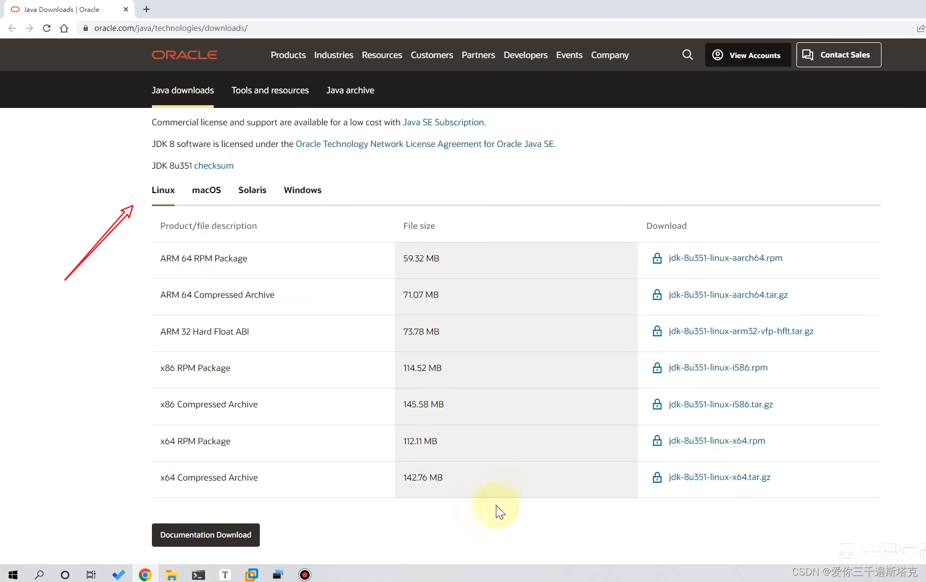926x582 pixels.
Task: Open the terminal app on taskbar
Action: (199, 575)
